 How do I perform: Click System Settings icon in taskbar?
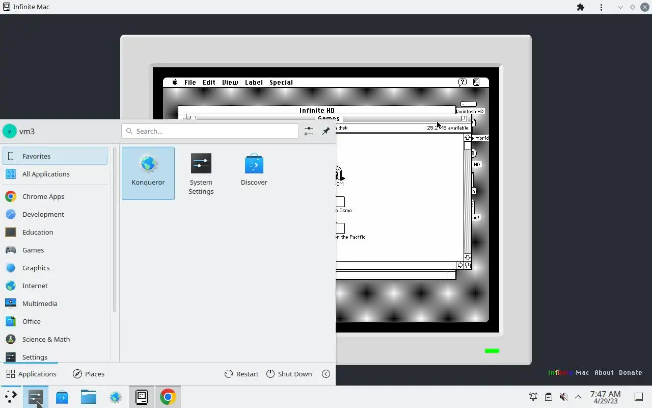[36, 397]
